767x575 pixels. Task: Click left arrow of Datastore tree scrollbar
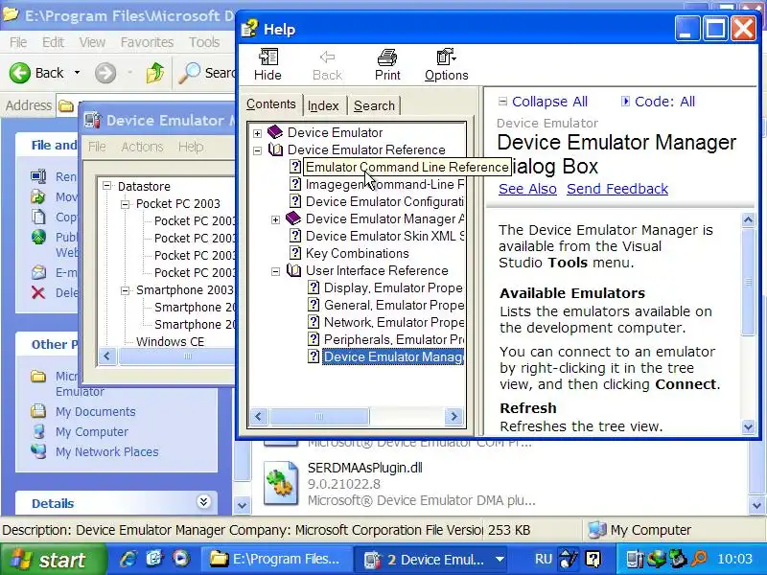click(x=107, y=356)
